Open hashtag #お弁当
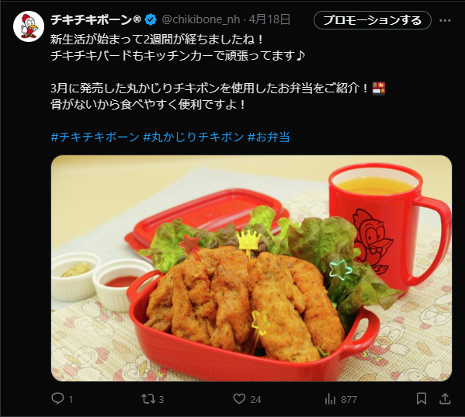This screenshot has height=417, width=465. [x=269, y=137]
